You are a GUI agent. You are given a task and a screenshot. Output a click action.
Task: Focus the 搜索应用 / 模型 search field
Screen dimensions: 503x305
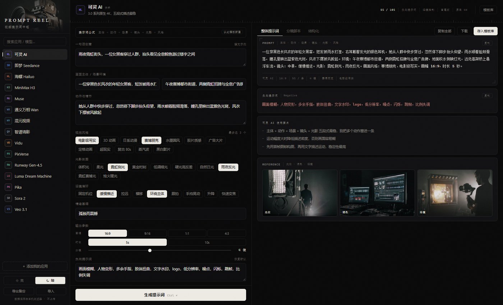tap(35, 42)
